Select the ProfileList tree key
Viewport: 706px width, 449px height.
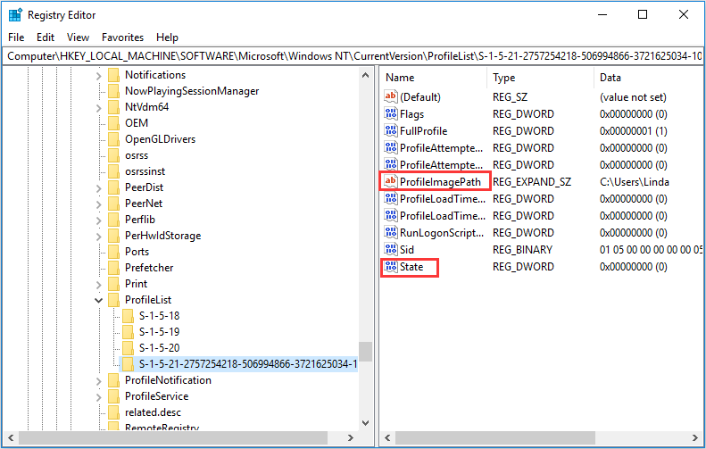click(148, 300)
